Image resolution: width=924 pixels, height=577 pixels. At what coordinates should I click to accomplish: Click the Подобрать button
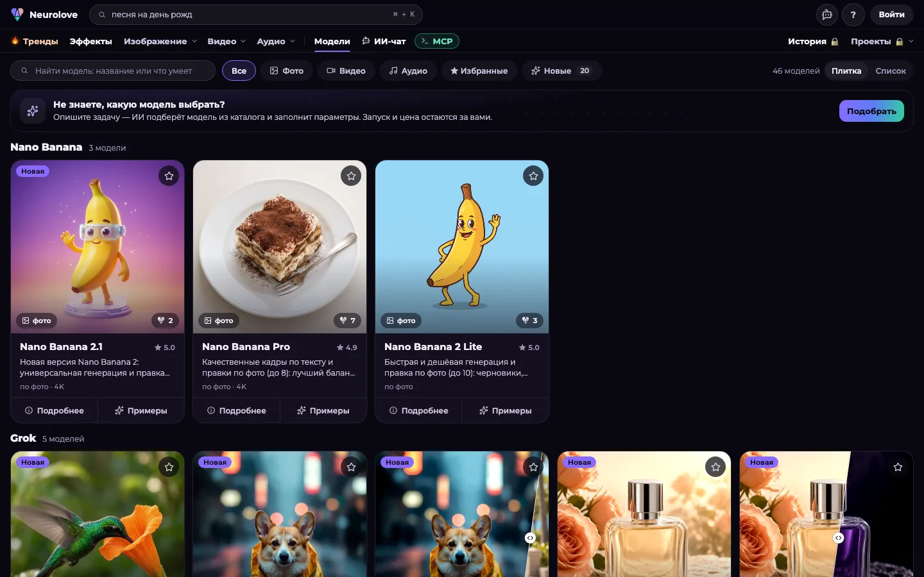(871, 111)
